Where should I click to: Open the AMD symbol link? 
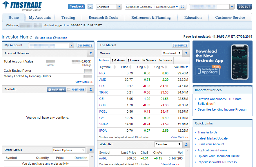click(x=103, y=80)
